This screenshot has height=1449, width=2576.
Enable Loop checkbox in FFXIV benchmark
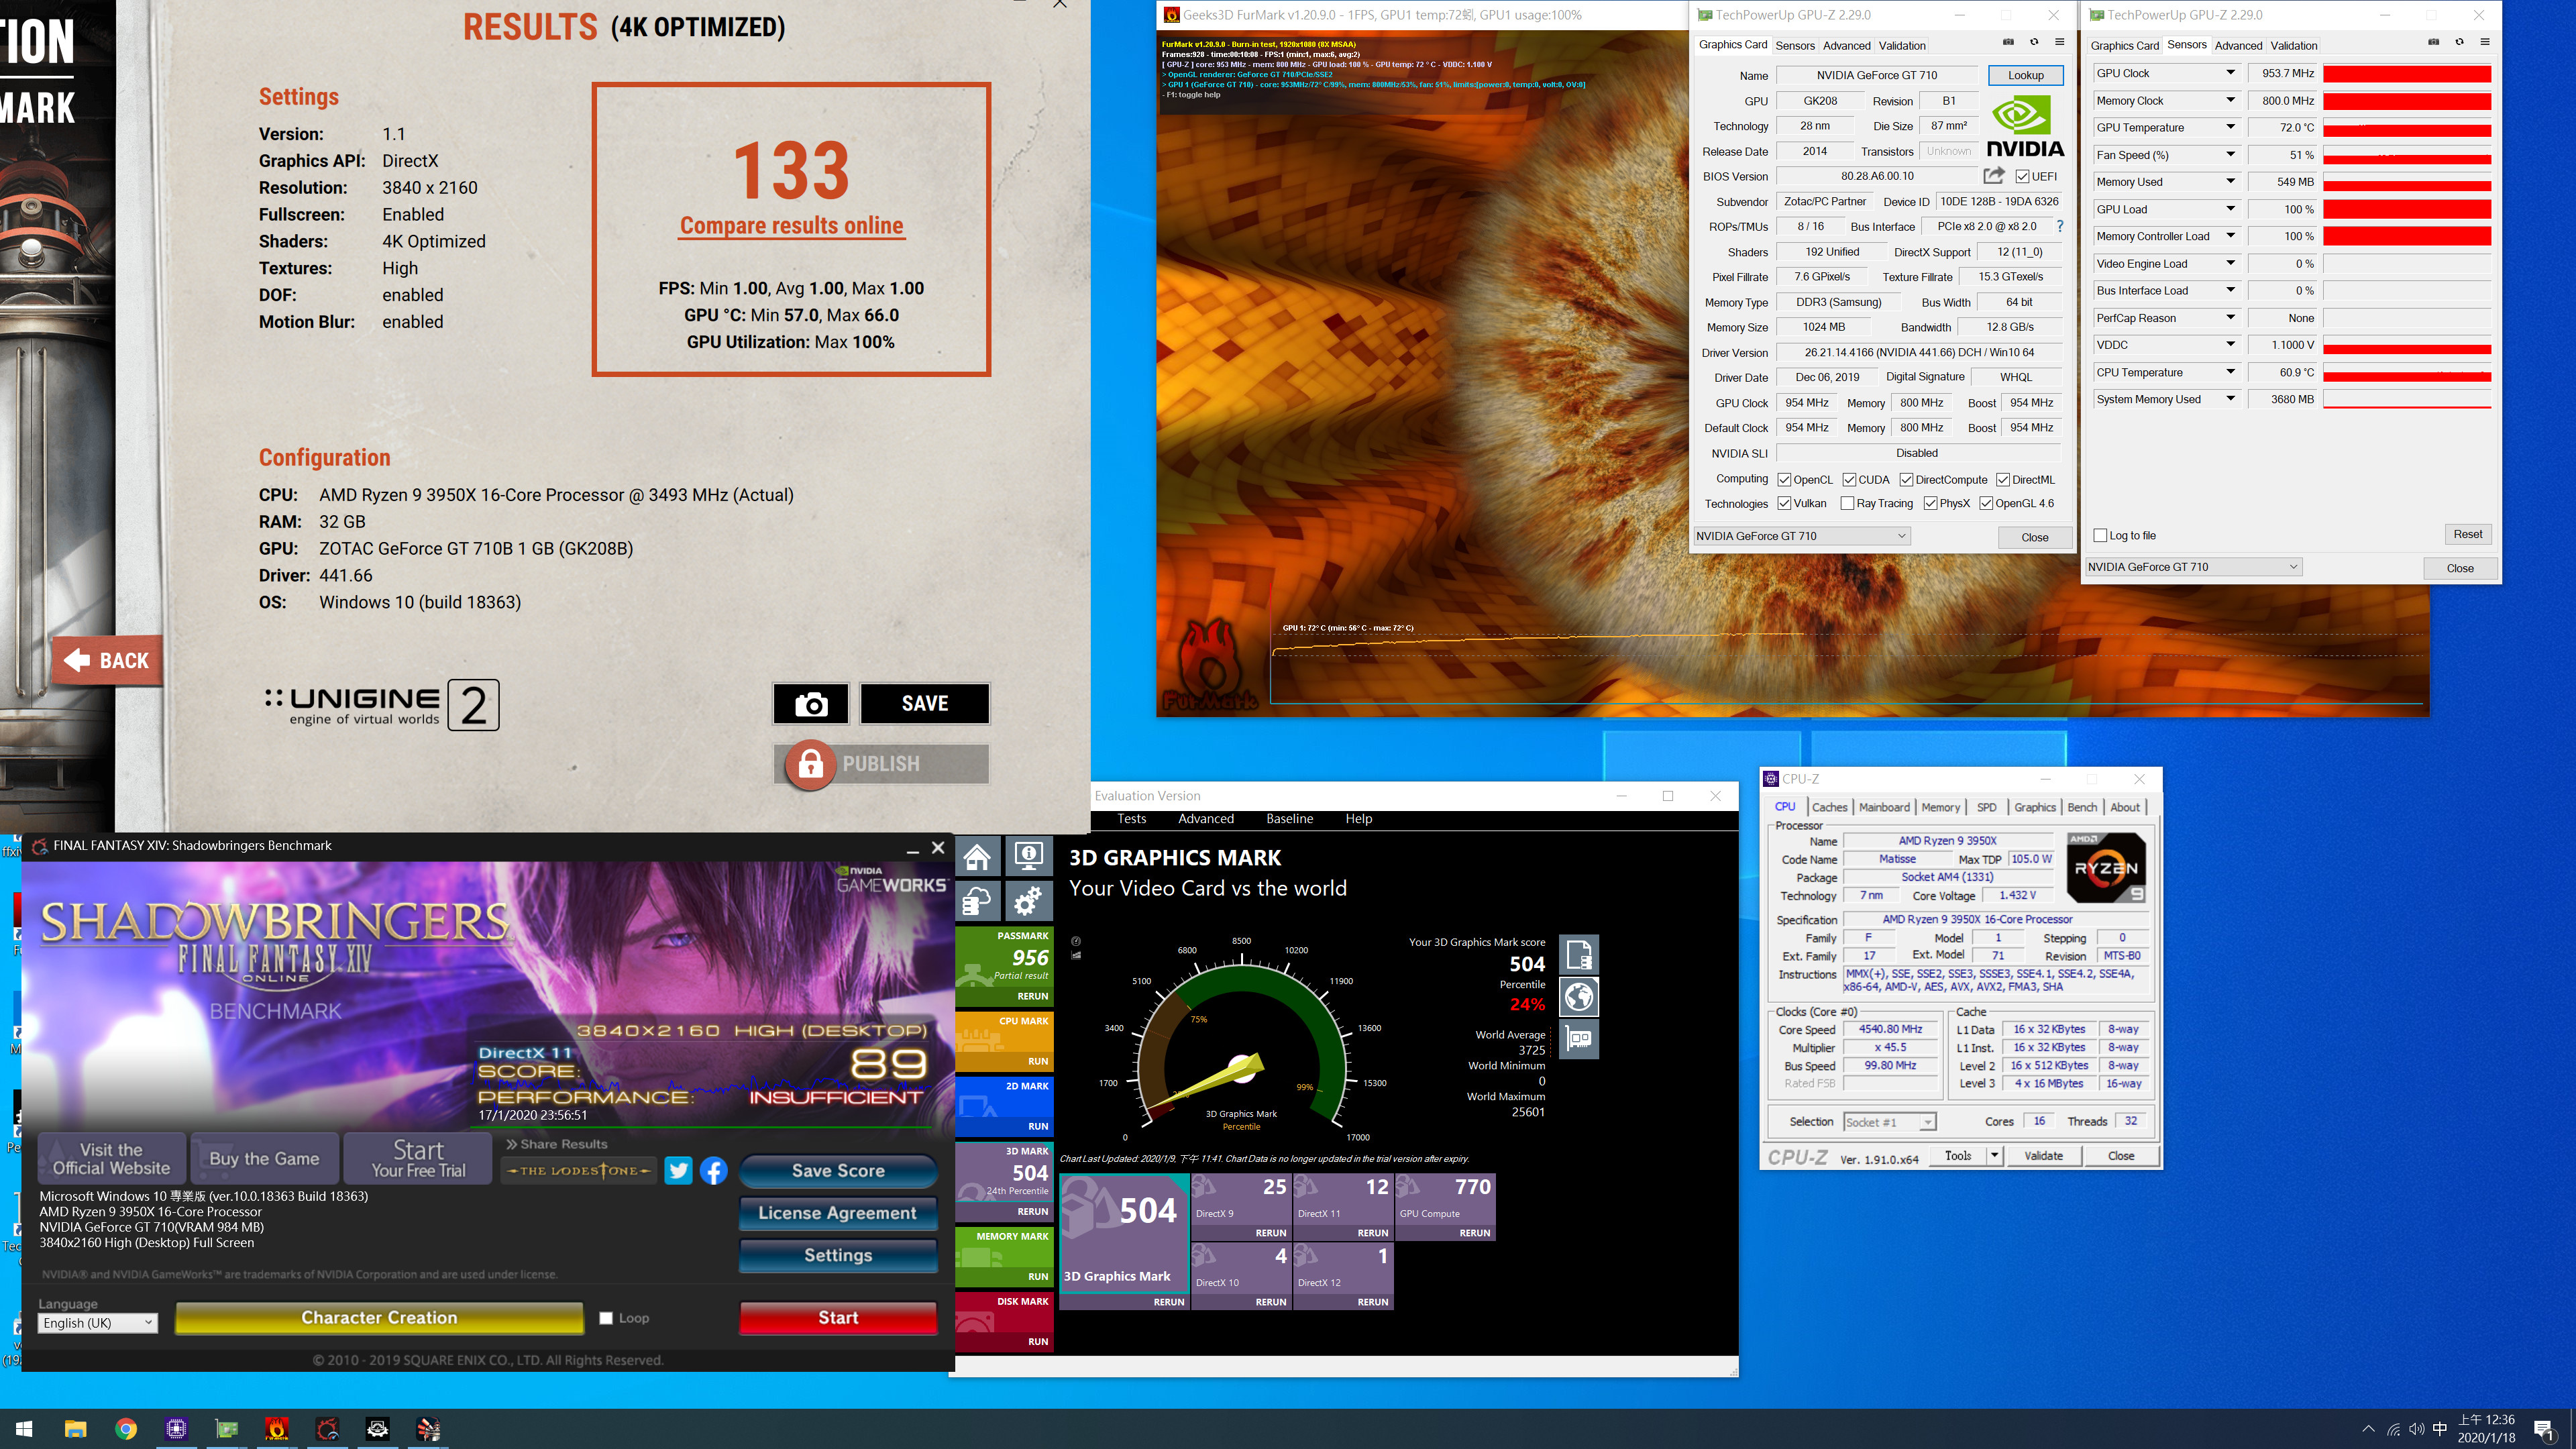pos(606,1318)
